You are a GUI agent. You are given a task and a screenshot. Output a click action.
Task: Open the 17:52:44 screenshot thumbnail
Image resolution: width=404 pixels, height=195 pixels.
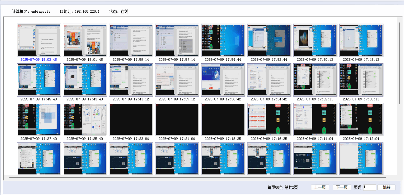tap(269, 40)
